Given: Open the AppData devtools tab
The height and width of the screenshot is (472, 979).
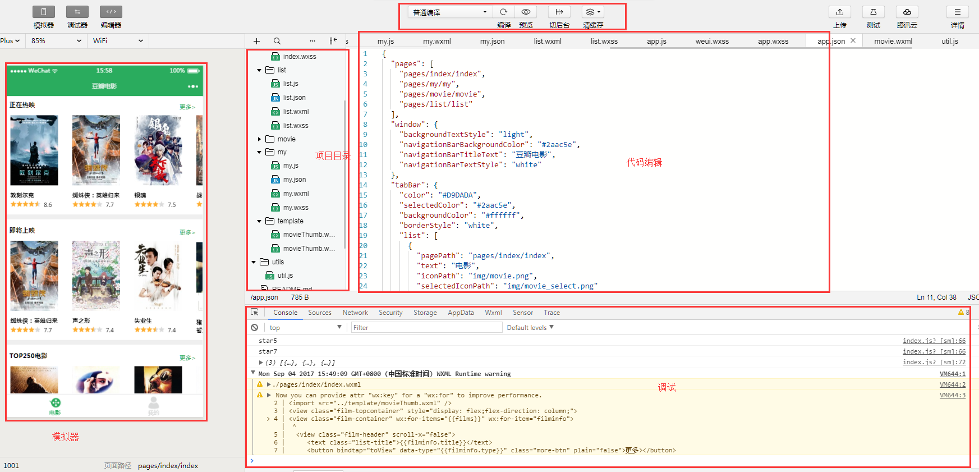Looking at the screenshot, I should [x=461, y=313].
